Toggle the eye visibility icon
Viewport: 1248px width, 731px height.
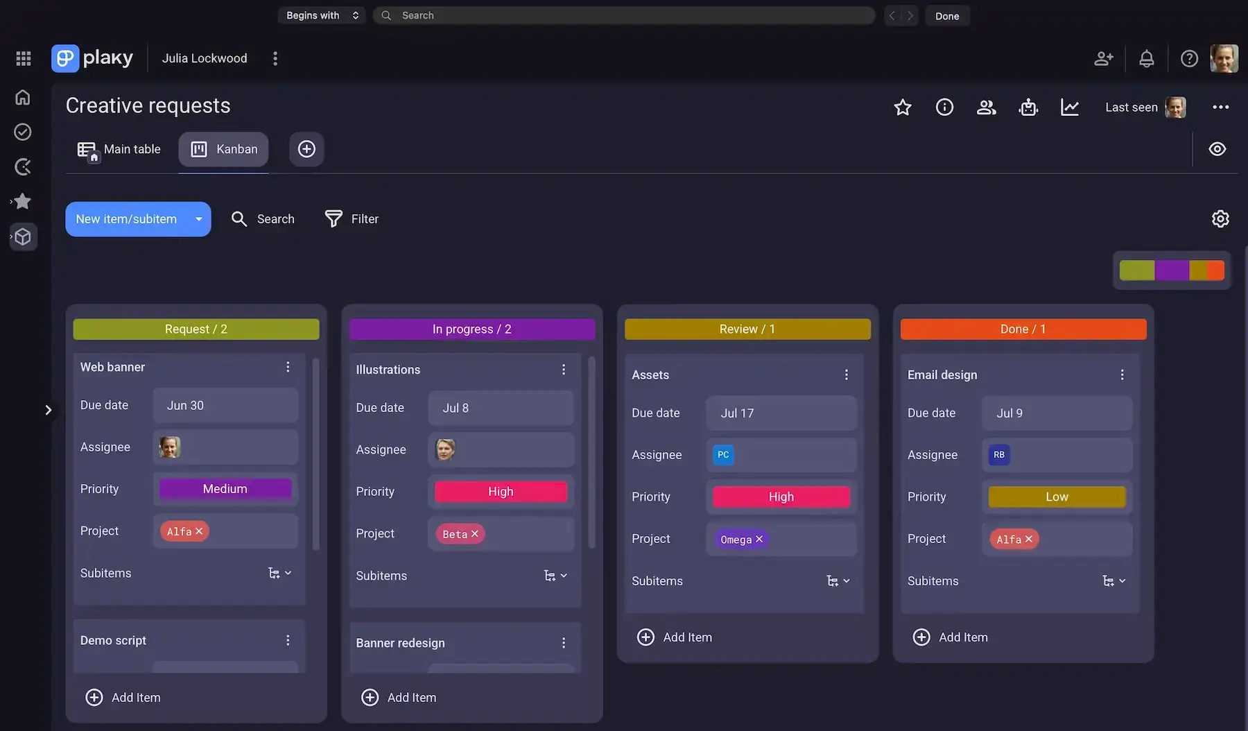[1217, 149]
